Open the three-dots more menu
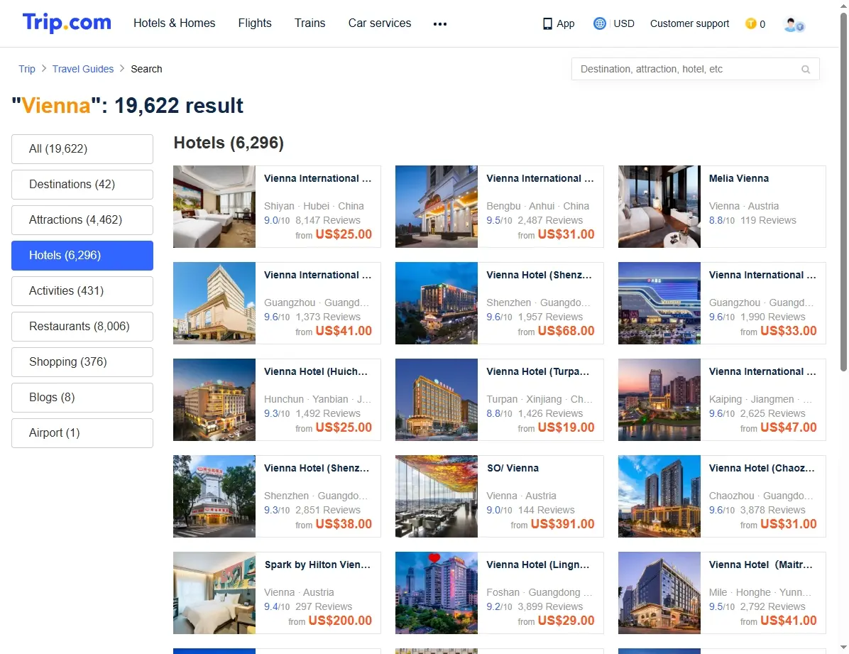The height and width of the screenshot is (654, 849). point(440,24)
